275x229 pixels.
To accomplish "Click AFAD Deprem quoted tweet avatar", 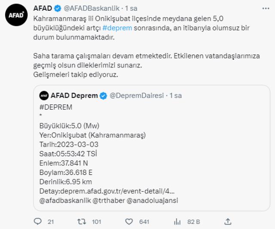I will click(44, 95).
